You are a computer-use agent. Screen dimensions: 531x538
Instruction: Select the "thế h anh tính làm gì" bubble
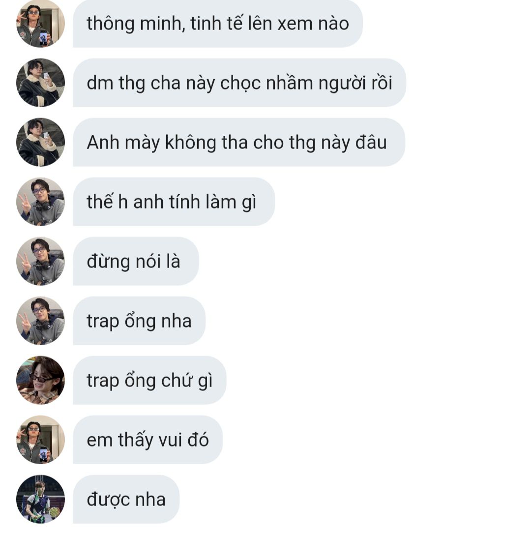point(174,202)
